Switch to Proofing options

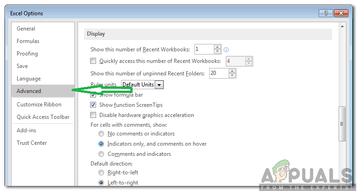point(43,54)
